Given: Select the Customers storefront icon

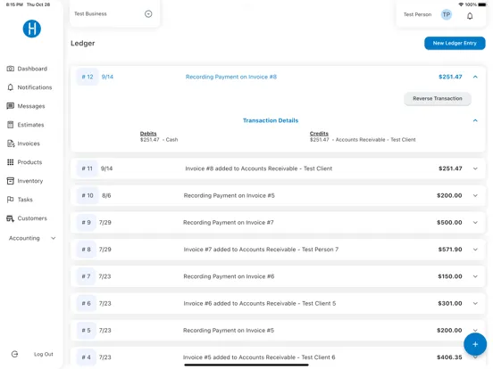Looking at the screenshot, I should [x=11, y=218].
